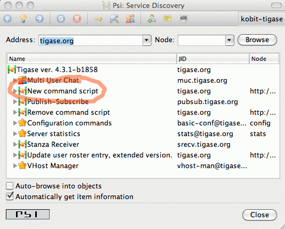The height and width of the screenshot is (229, 285).
Task: Click the Browse button
Action: [257, 40]
